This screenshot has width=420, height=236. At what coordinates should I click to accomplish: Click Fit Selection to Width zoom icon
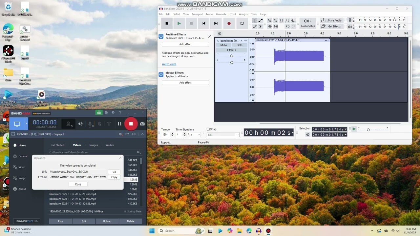click(281, 20)
